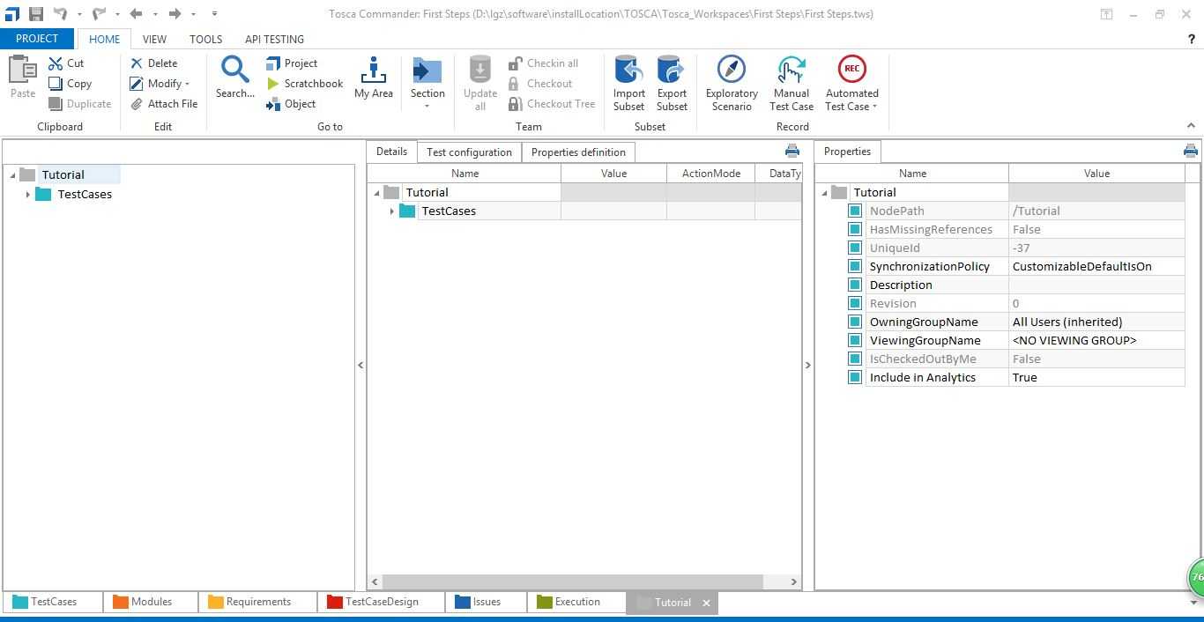Toggle the Revision property checkbox
This screenshot has height=622, width=1204.
pyautogui.click(x=855, y=303)
